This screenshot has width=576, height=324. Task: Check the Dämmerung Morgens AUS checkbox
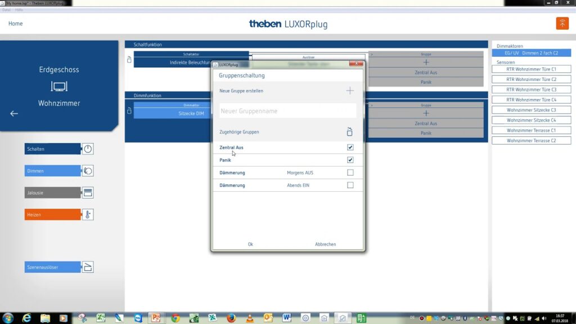(x=350, y=172)
